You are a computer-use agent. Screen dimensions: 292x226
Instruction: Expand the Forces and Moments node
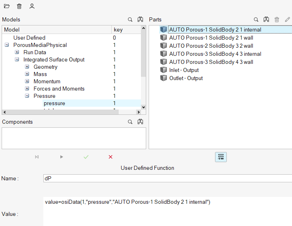[x=27, y=89]
